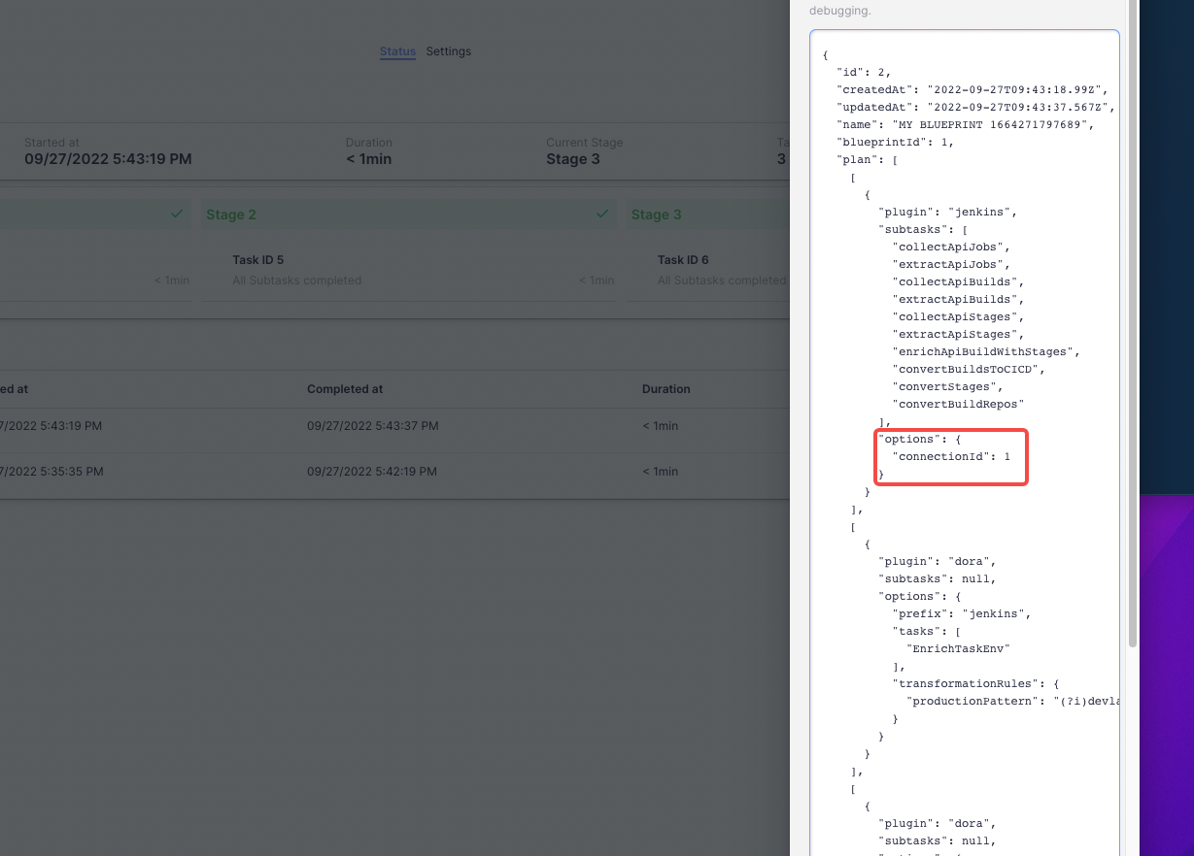Click the "extractApiJobs" subtask entry
Screen dimensions: 1194x856
pos(951,264)
